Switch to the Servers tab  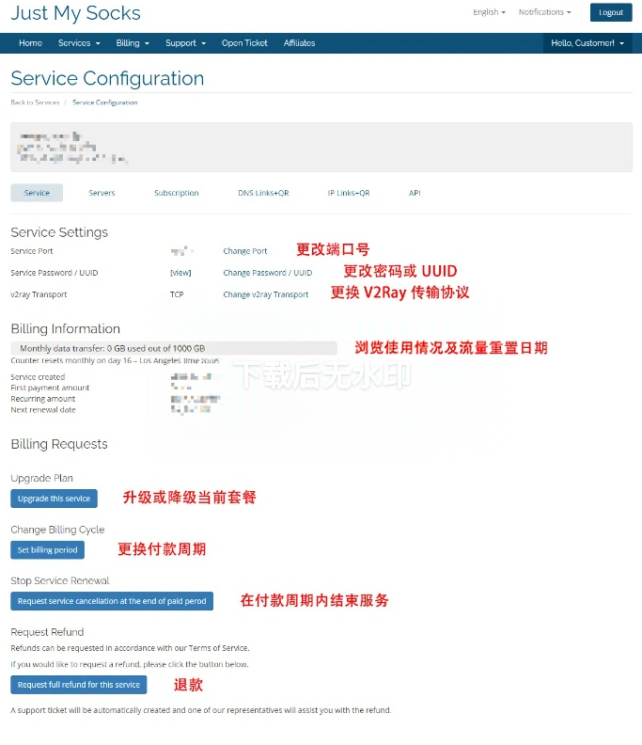[x=102, y=193]
